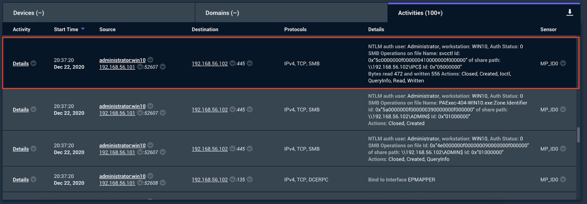The image size is (587, 204).
Task: Open Details link in svcctl row
Action: pyautogui.click(x=21, y=63)
